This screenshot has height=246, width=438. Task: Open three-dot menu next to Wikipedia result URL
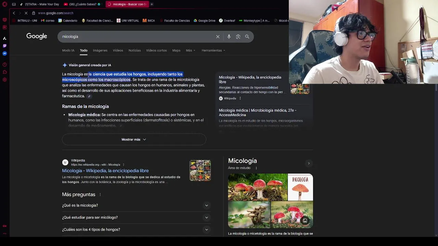pos(124,165)
